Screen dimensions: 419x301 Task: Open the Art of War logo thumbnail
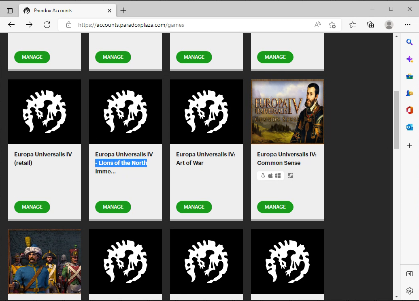point(206,112)
